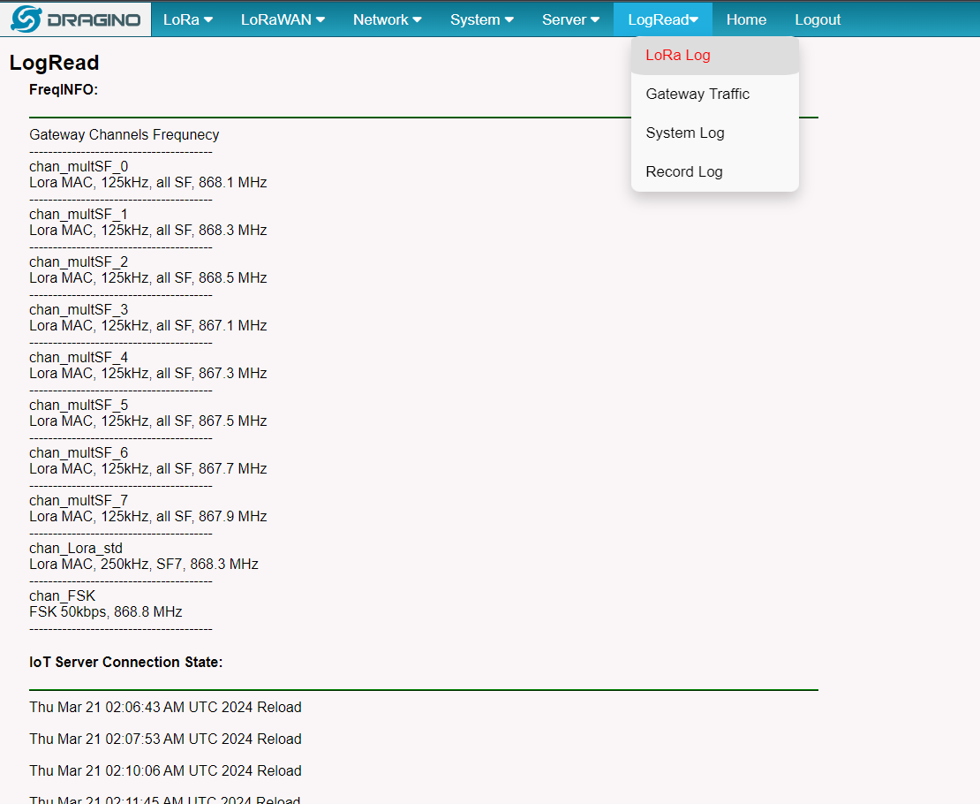Expand the LoRaWAN dropdown menu
Viewport: 980px width, 804px height.
tap(283, 19)
